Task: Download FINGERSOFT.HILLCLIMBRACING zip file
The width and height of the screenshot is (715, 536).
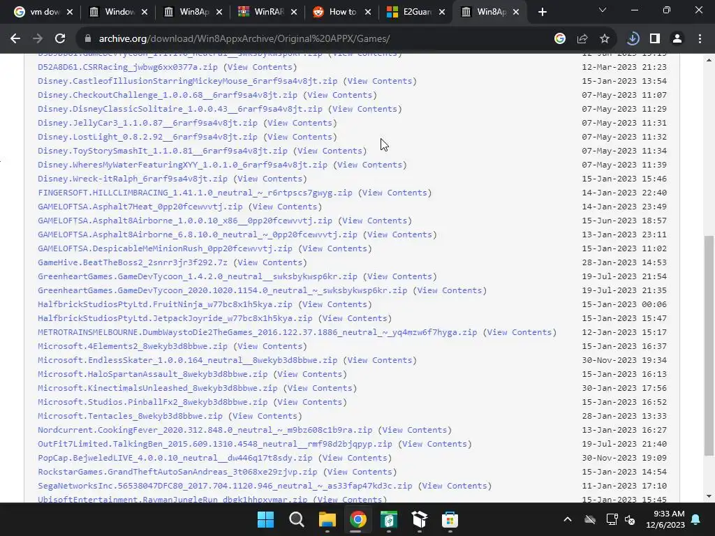Action: tap(196, 193)
